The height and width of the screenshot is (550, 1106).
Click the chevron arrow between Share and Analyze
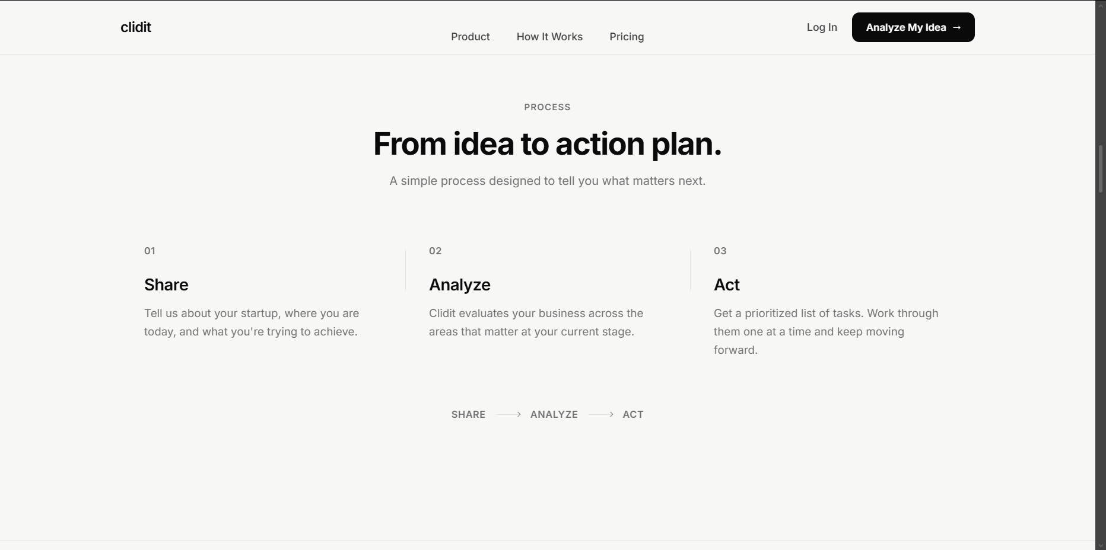coord(519,414)
